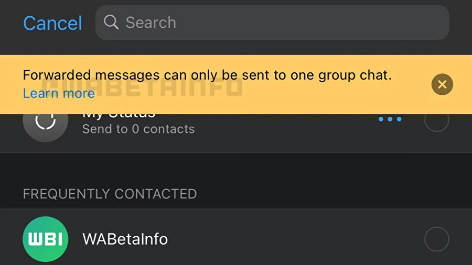Open the Learn more link

click(x=59, y=93)
